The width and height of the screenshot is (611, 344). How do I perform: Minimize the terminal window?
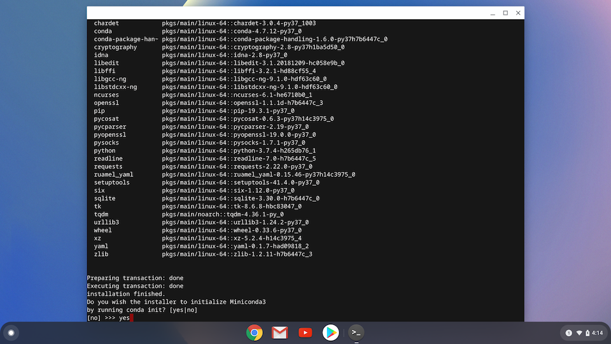click(493, 13)
